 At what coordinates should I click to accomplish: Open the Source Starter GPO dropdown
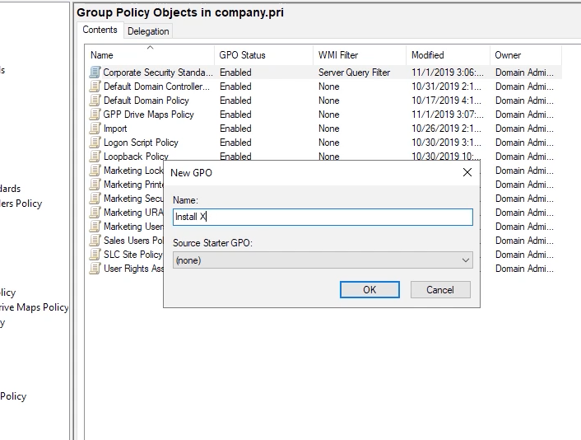(323, 260)
